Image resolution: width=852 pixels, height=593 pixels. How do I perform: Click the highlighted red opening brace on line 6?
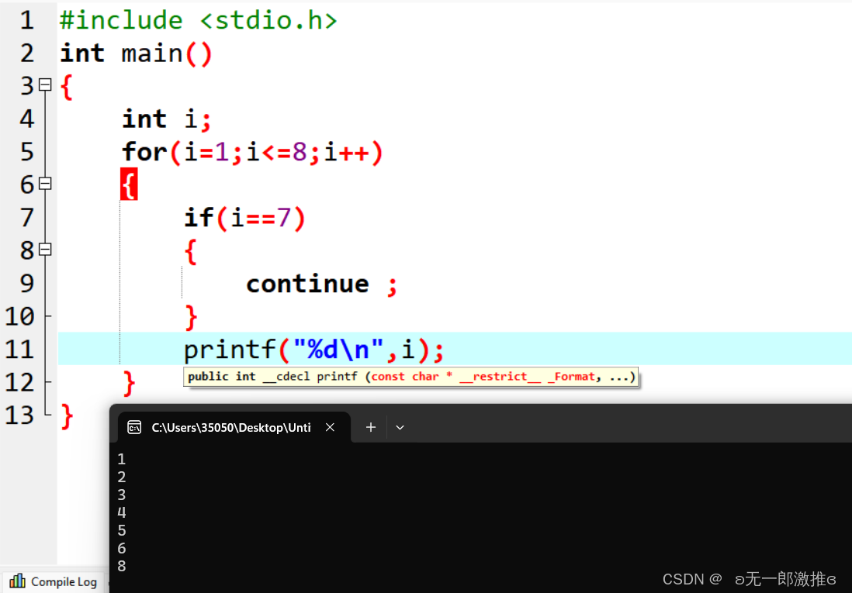[129, 184]
